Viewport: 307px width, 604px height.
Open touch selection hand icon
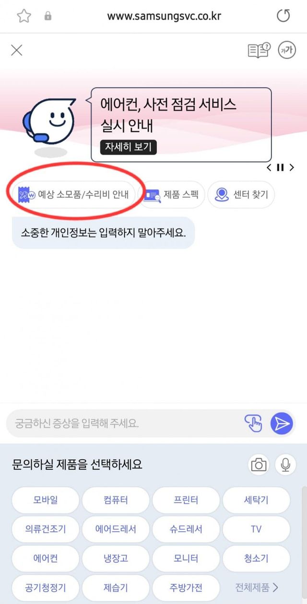coord(253,423)
